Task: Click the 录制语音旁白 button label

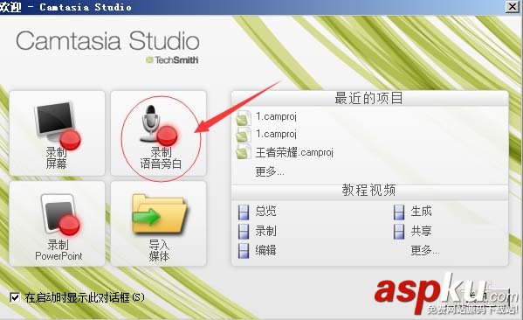Action: click(x=161, y=158)
